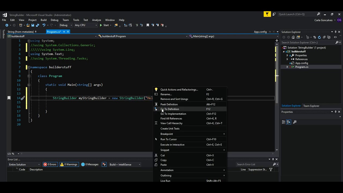The height and width of the screenshot is (193, 343).
Task: Click the notifications flag icon in the title bar
Action: 267,14
